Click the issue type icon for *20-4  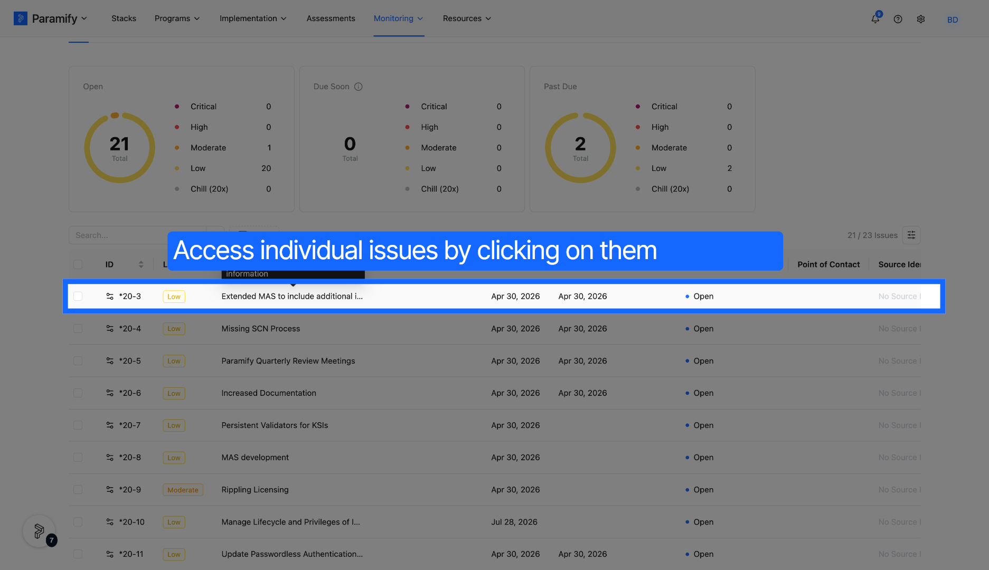click(110, 329)
